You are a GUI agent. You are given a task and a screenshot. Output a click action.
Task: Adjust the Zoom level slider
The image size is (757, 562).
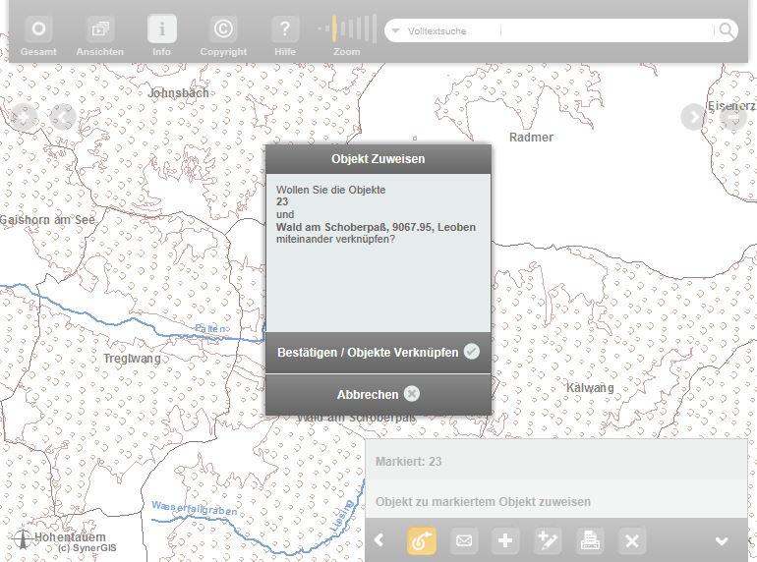[347, 28]
